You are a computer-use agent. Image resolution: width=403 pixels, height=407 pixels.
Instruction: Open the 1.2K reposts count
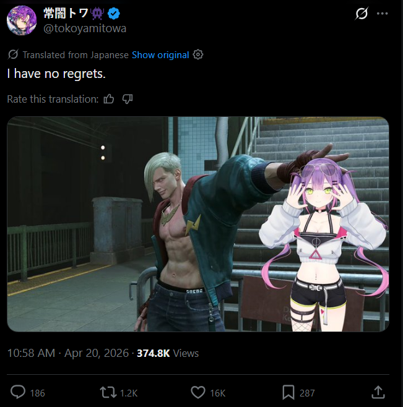pyautogui.click(x=129, y=393)
